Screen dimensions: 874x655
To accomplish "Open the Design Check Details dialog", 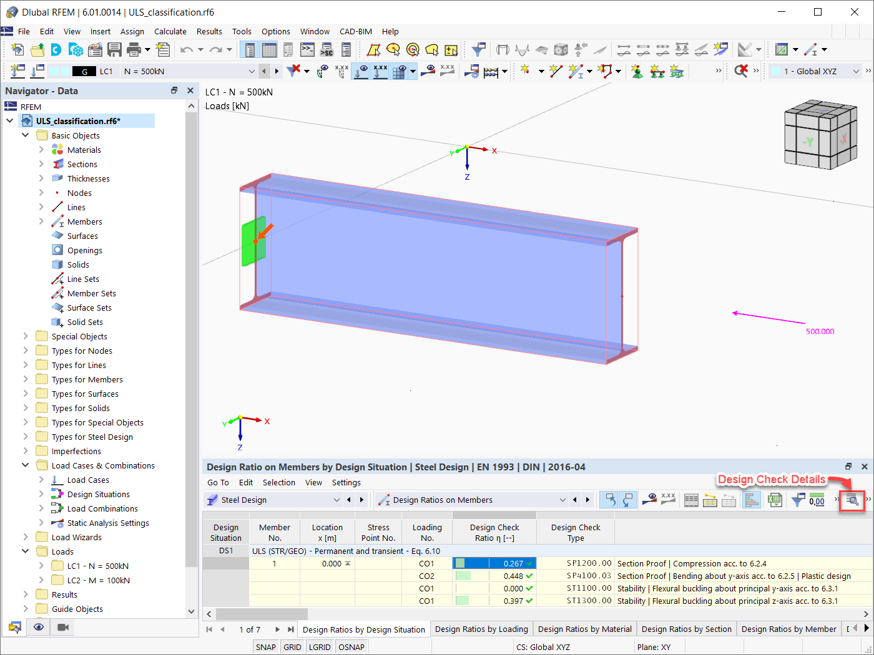I will pyautogui.click(x=852, y=500).
